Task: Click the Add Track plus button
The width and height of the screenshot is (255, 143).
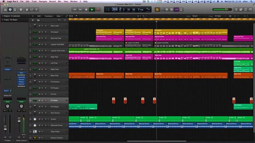Action: [33, 20]
